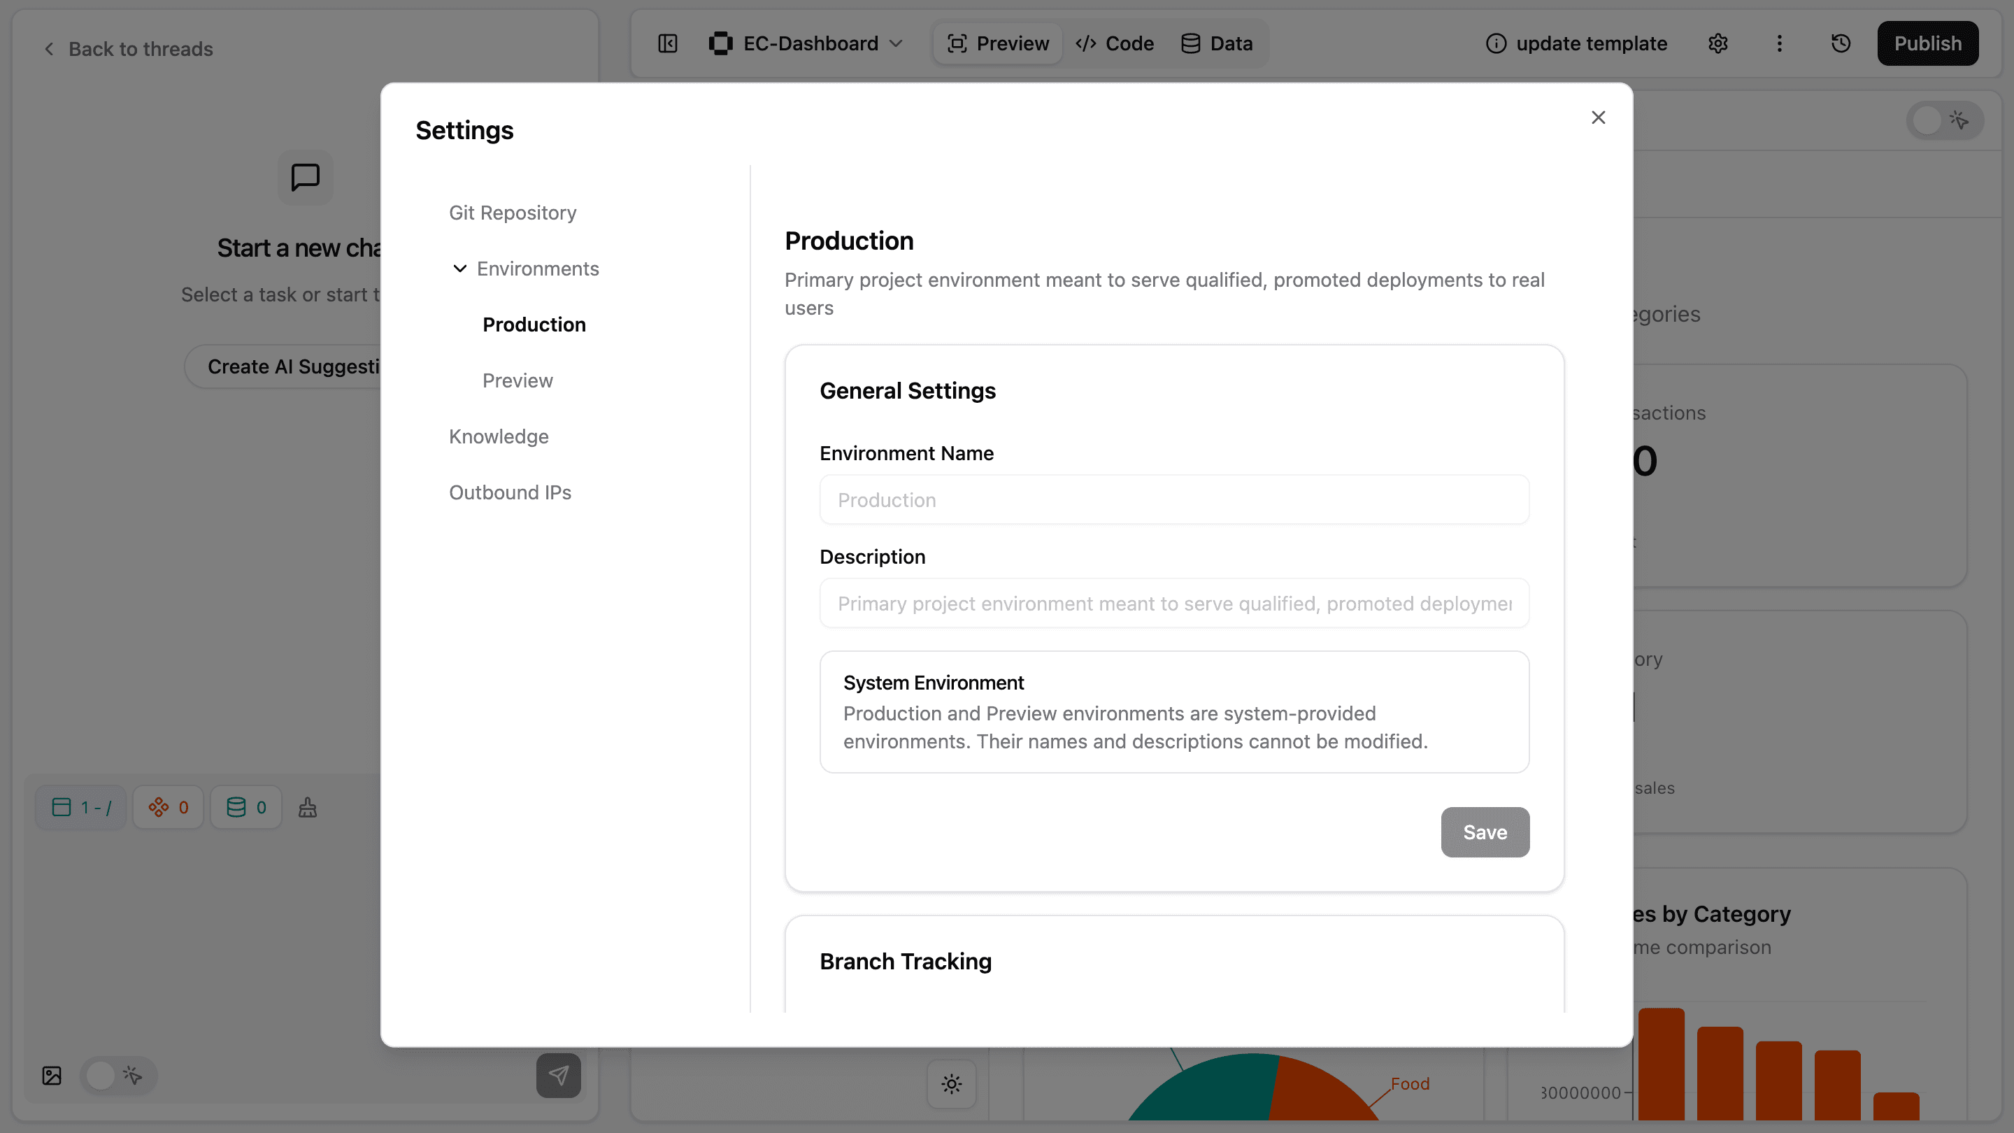
Task: Click the image attachment icon
Action: (52, 1076)
